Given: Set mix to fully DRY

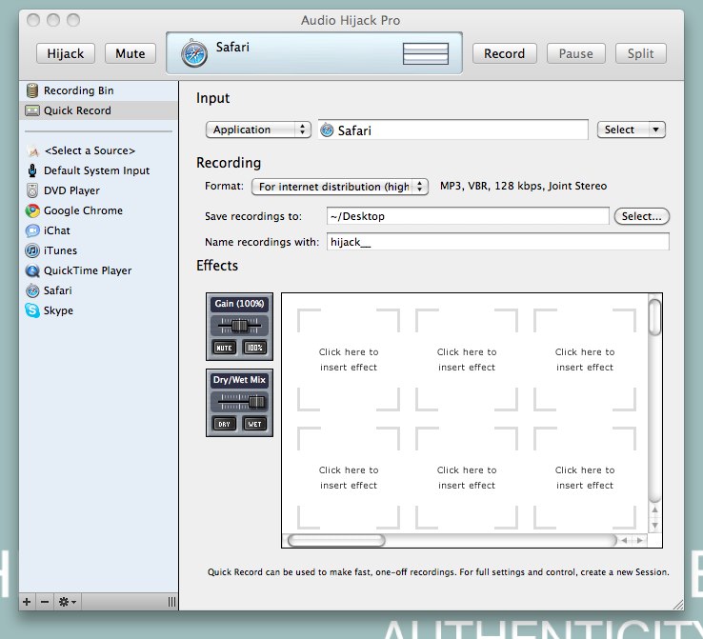Looking at the screenshot, I should [224, 424].
